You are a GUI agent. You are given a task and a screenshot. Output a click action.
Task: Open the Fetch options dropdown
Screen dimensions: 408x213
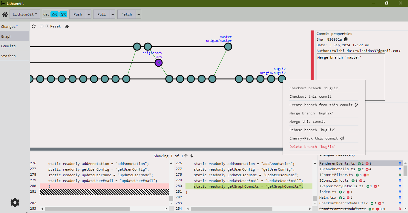point(138,14)
